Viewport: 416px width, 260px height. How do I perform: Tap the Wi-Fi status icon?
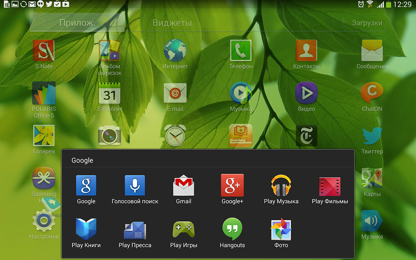370,4
